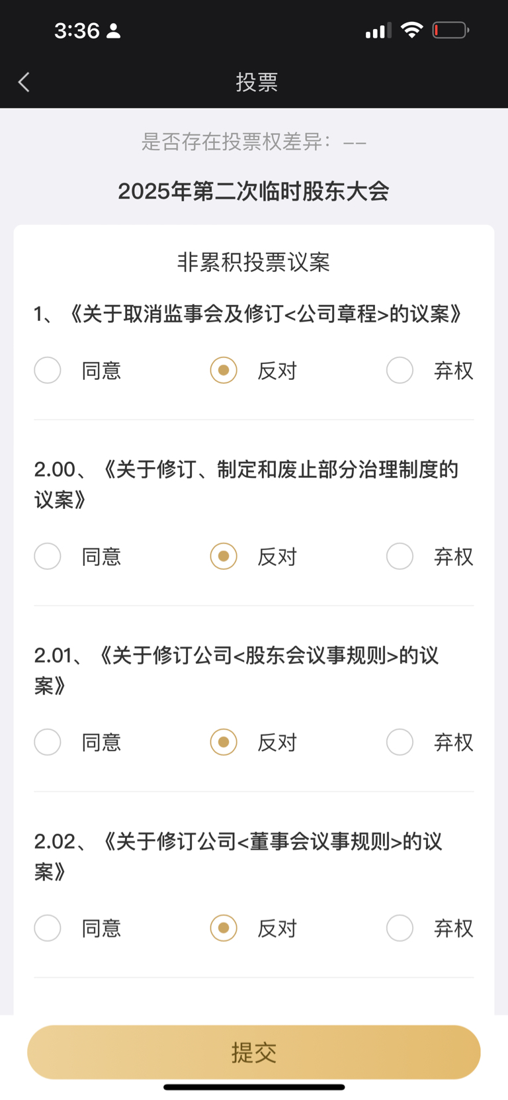Tap proposal 2.01 title about 股东会议事规则
Screen dimensions: 508x1100
click(x=237, y=670)
